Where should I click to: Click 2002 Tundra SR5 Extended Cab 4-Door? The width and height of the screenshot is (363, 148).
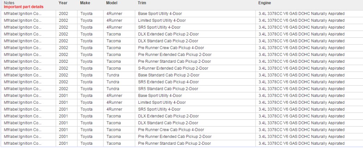click(x=168, y=82)
